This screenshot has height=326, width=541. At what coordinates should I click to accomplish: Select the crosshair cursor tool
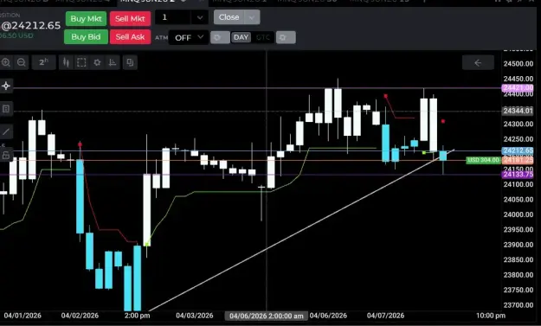[6, 86]
